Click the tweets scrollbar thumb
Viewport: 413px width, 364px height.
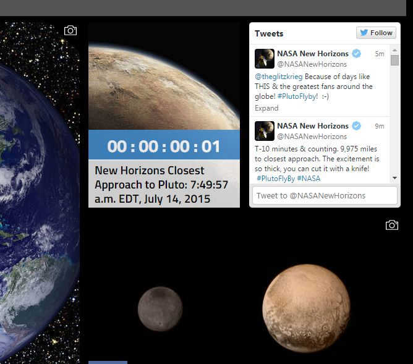[x=394, y=60]
